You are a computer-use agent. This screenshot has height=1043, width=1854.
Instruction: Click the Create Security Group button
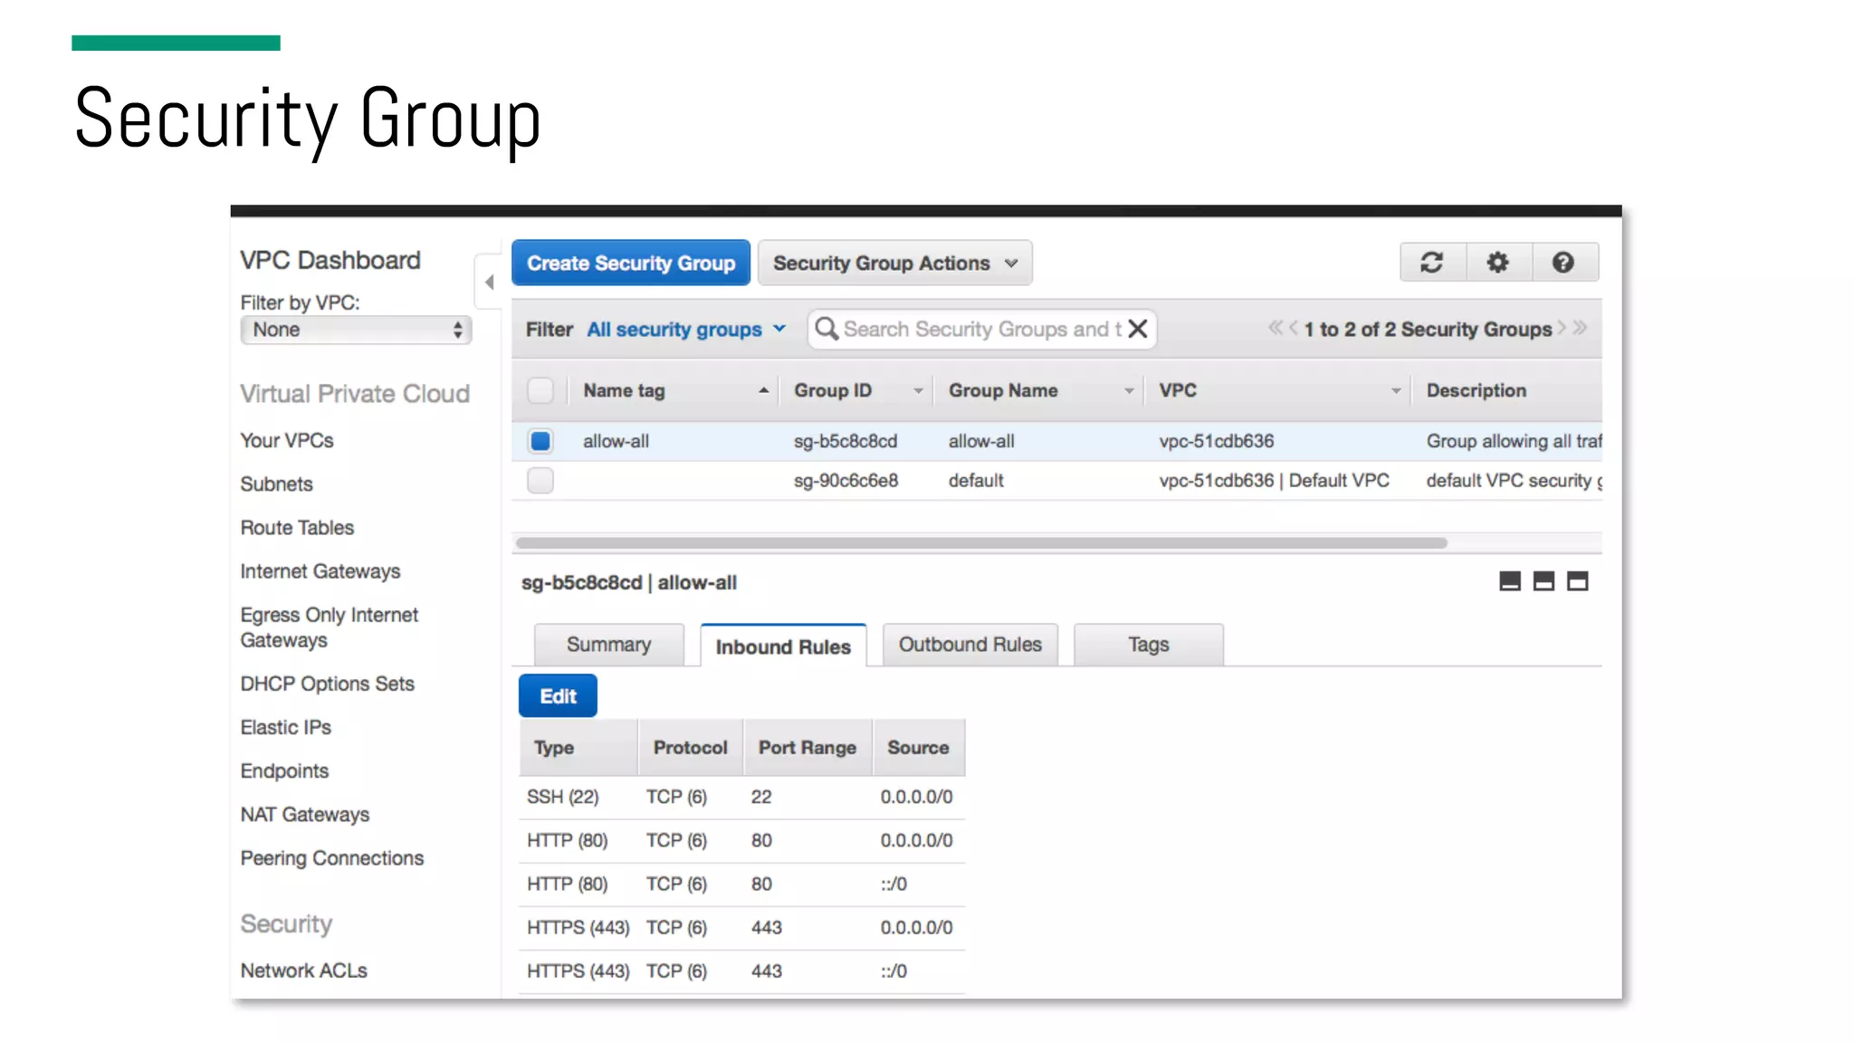click(x=631, y=263)
